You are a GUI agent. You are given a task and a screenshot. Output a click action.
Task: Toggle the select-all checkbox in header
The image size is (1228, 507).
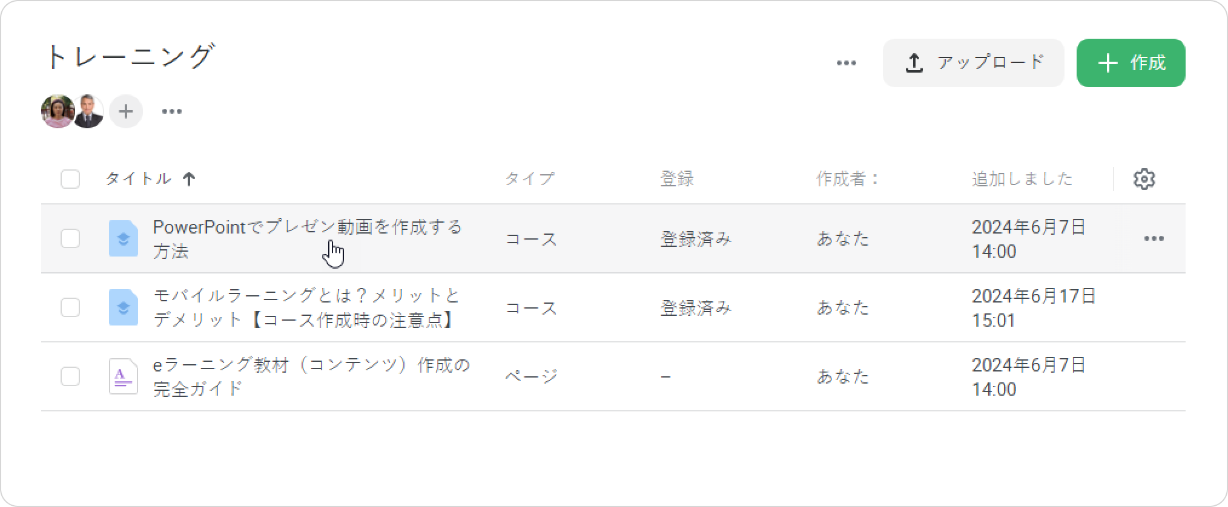coord(70,179)
